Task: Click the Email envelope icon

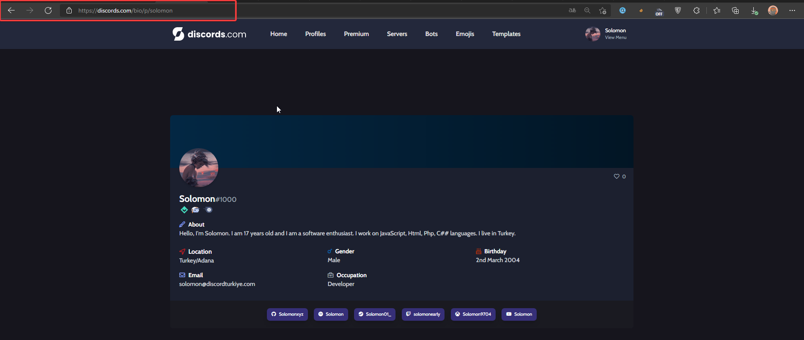Action: point(182,275)
